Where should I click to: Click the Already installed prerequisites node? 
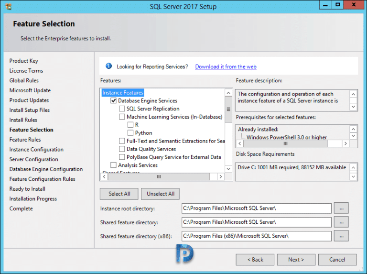pos(258,129)
